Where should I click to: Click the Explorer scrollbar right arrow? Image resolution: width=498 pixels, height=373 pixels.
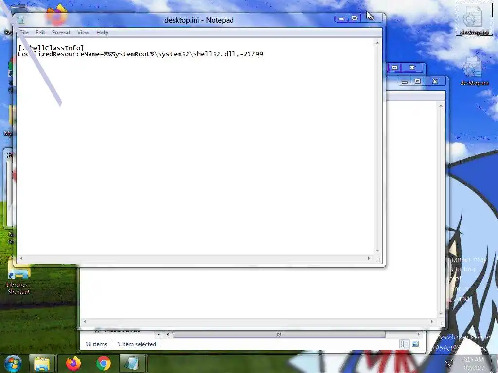pyautogui.click(x=418, y=334)
